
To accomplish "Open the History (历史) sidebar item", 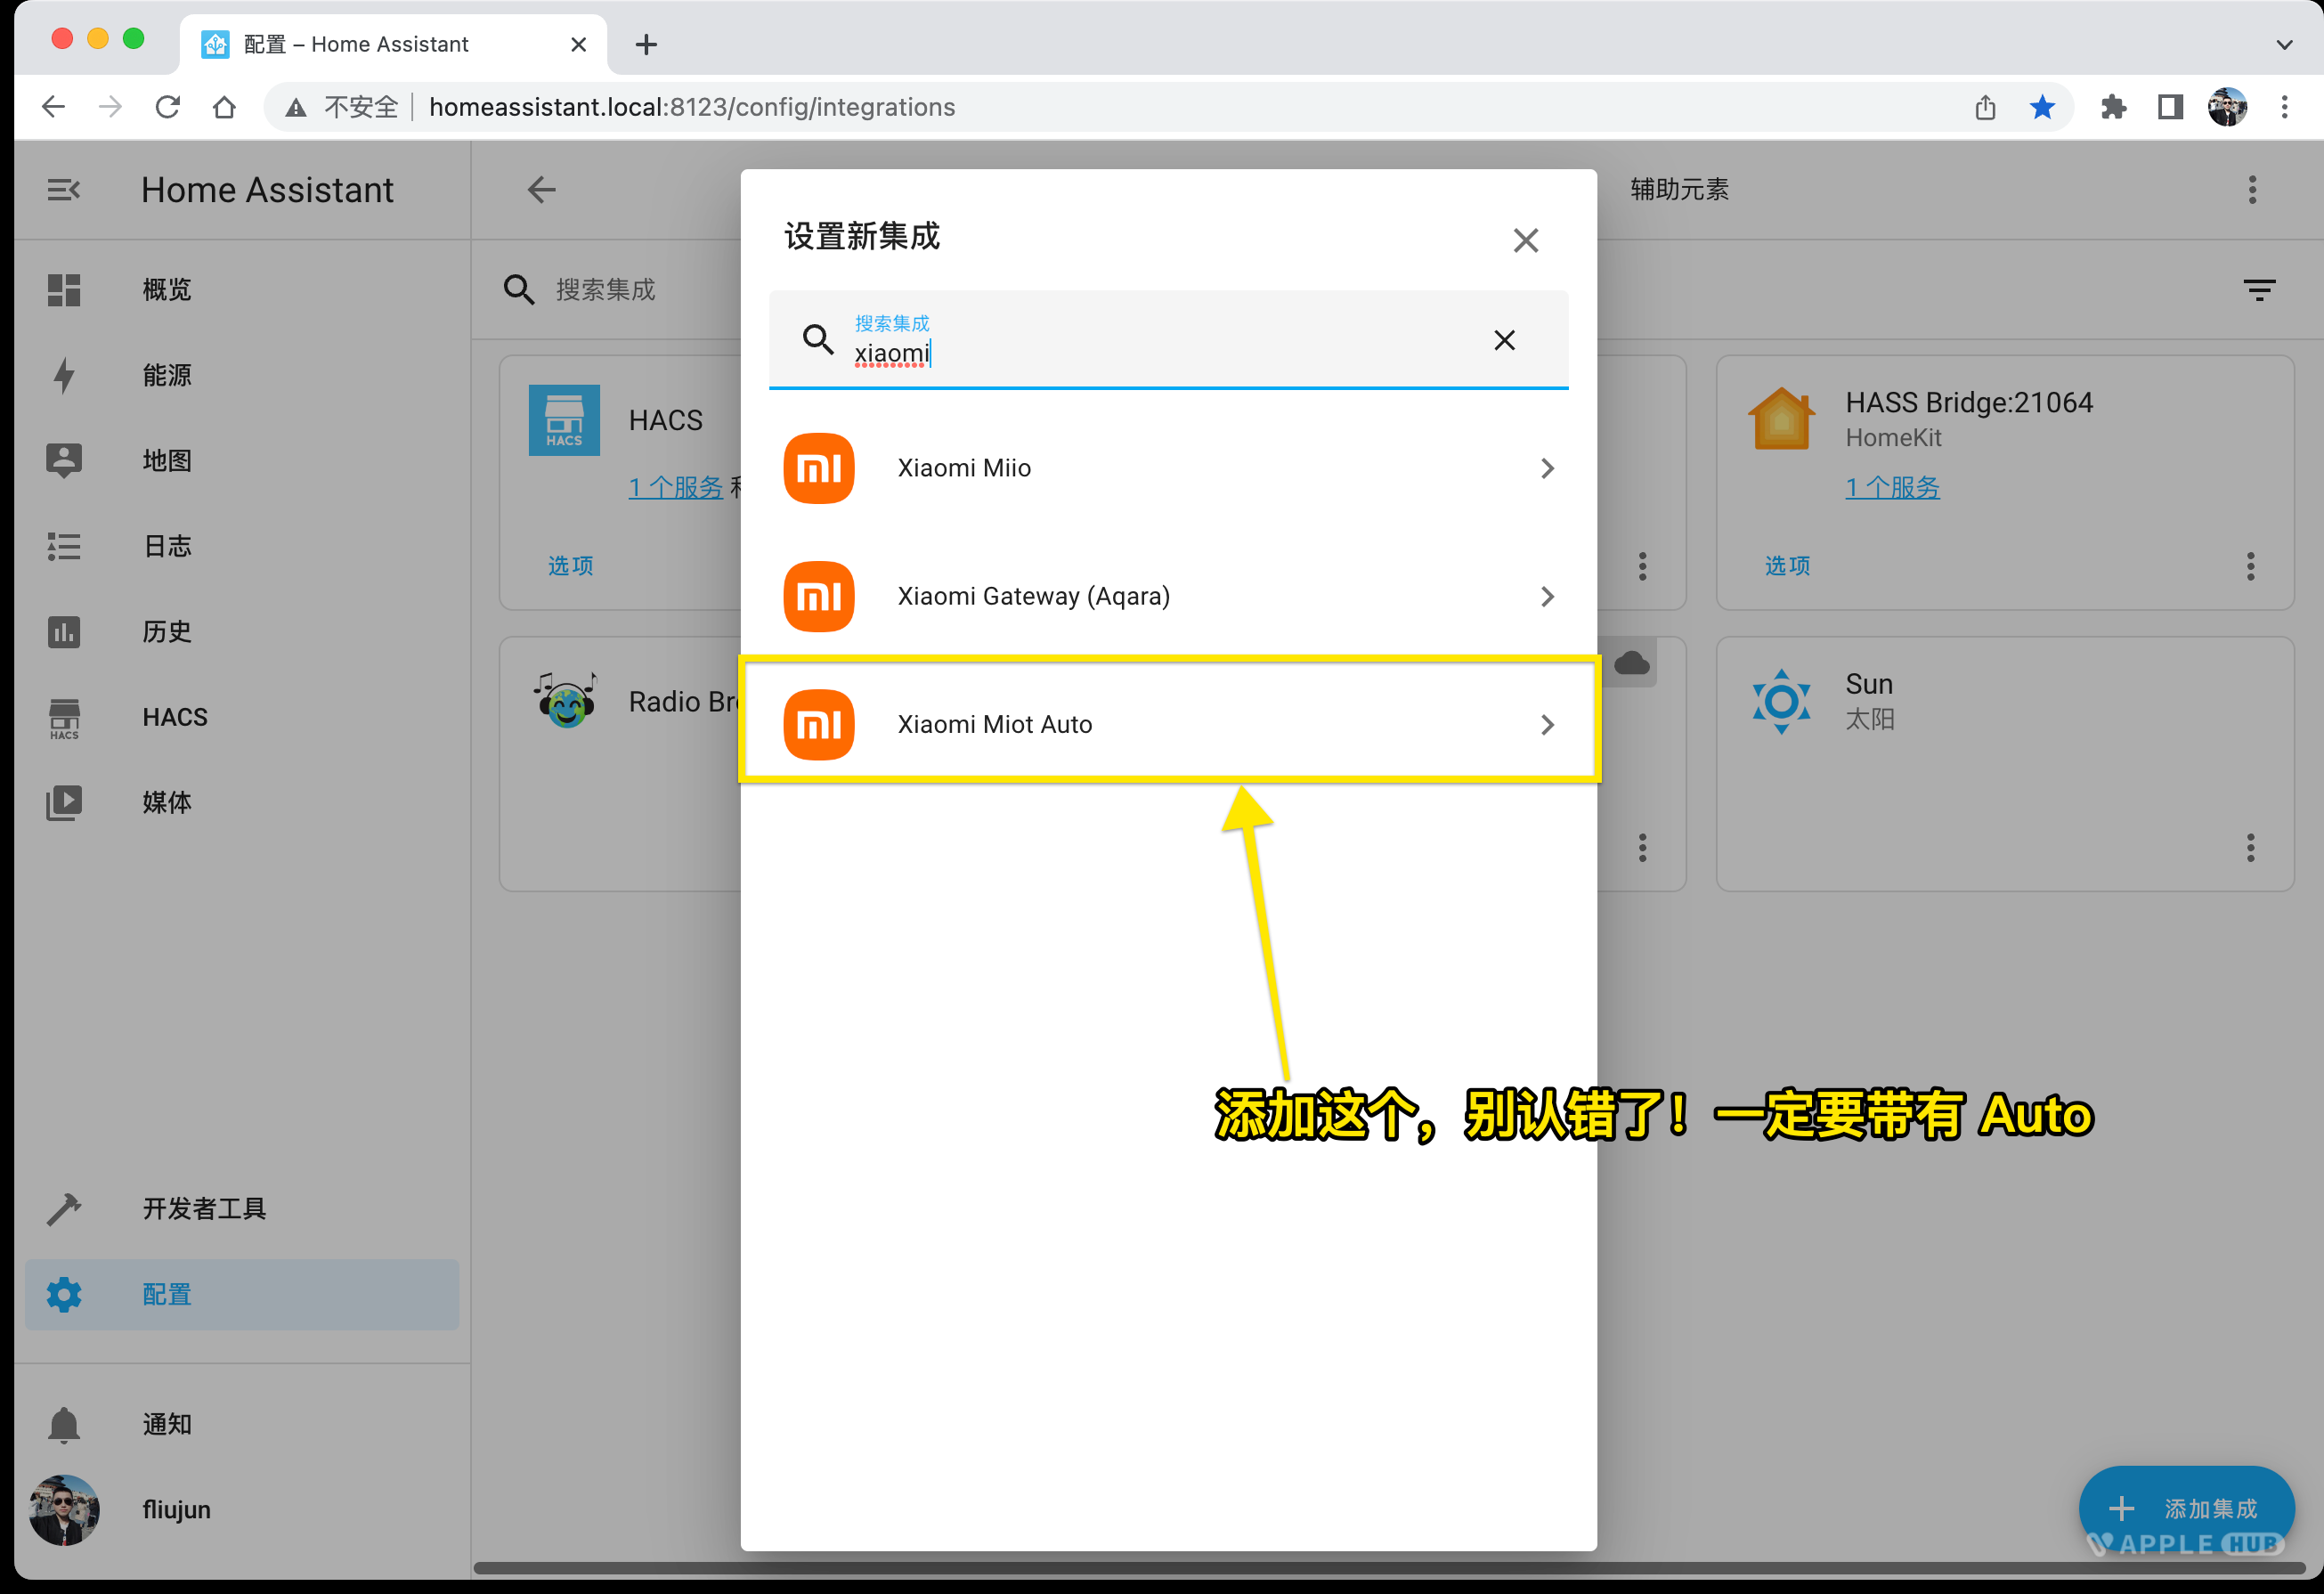I will coord(166,632).
